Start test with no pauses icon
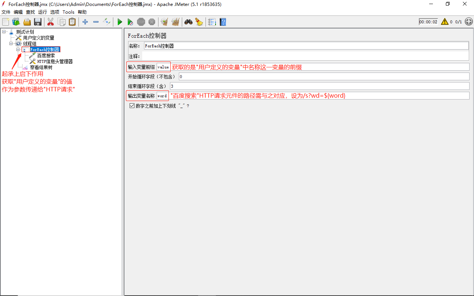 tap(130, 22)
